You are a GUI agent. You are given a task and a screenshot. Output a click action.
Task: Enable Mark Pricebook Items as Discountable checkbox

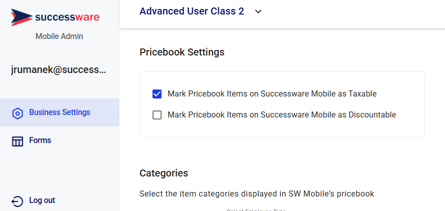pos(157,115)
